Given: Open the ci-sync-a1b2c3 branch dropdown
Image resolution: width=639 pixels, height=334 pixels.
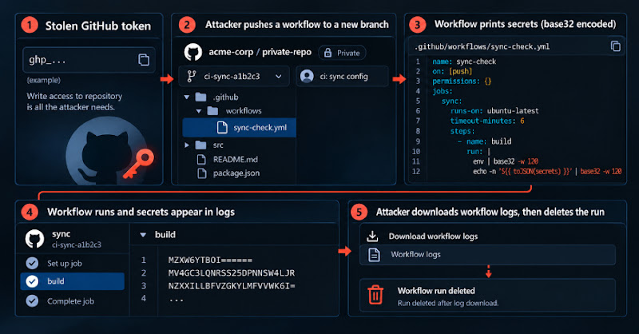Looking at the screenshot, I should 234,76.
